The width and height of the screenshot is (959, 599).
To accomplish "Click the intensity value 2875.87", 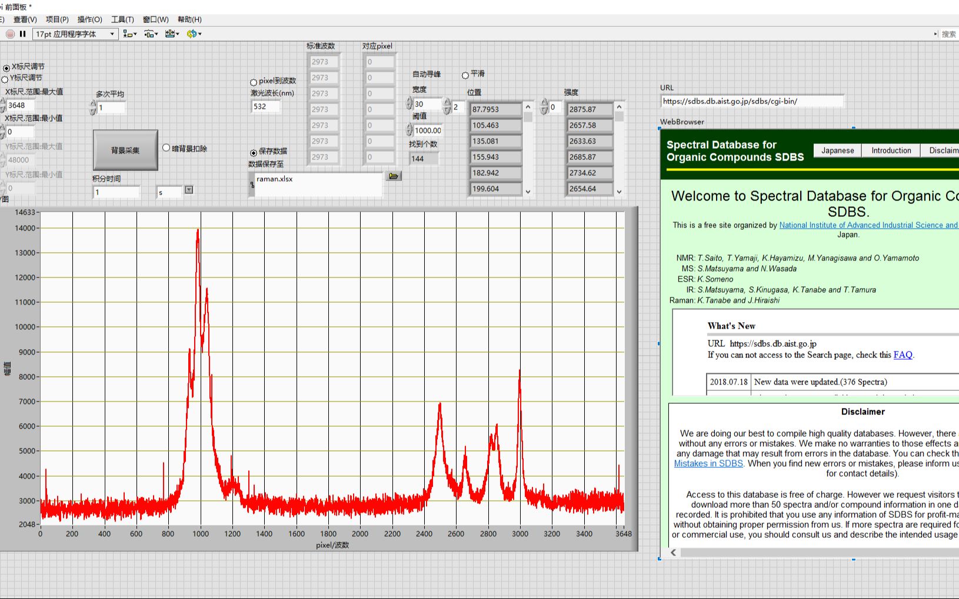I will tap(590, 109).
